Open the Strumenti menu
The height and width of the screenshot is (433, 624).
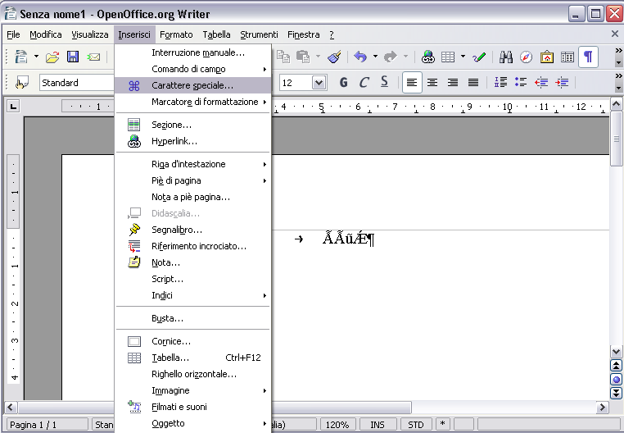point(259,34)
